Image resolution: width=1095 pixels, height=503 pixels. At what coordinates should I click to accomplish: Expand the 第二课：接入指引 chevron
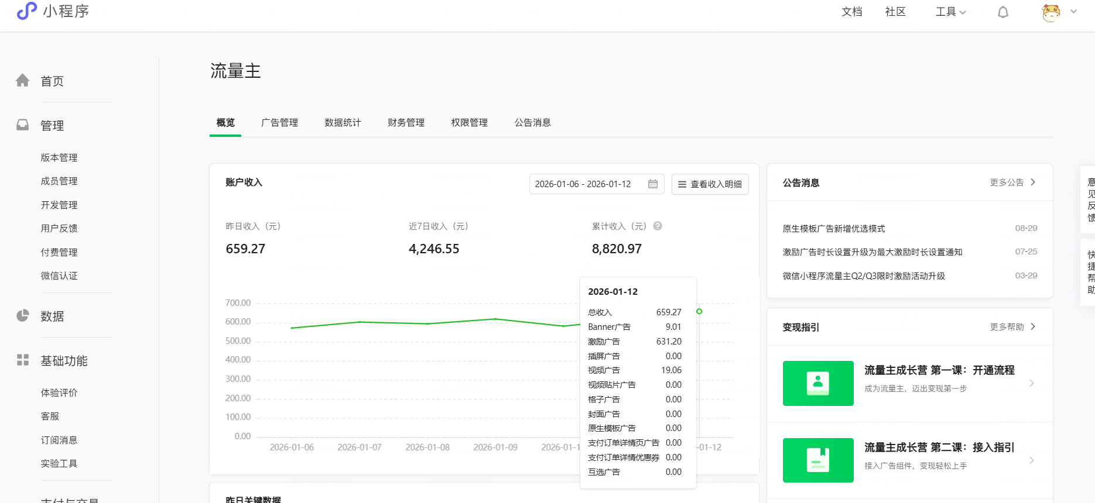[x=1032, y=460]
